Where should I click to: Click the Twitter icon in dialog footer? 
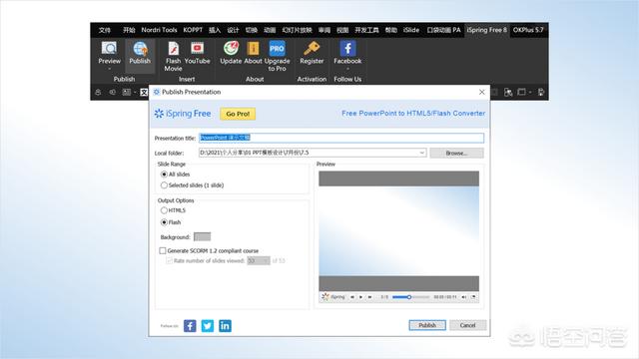coord(208,326)
